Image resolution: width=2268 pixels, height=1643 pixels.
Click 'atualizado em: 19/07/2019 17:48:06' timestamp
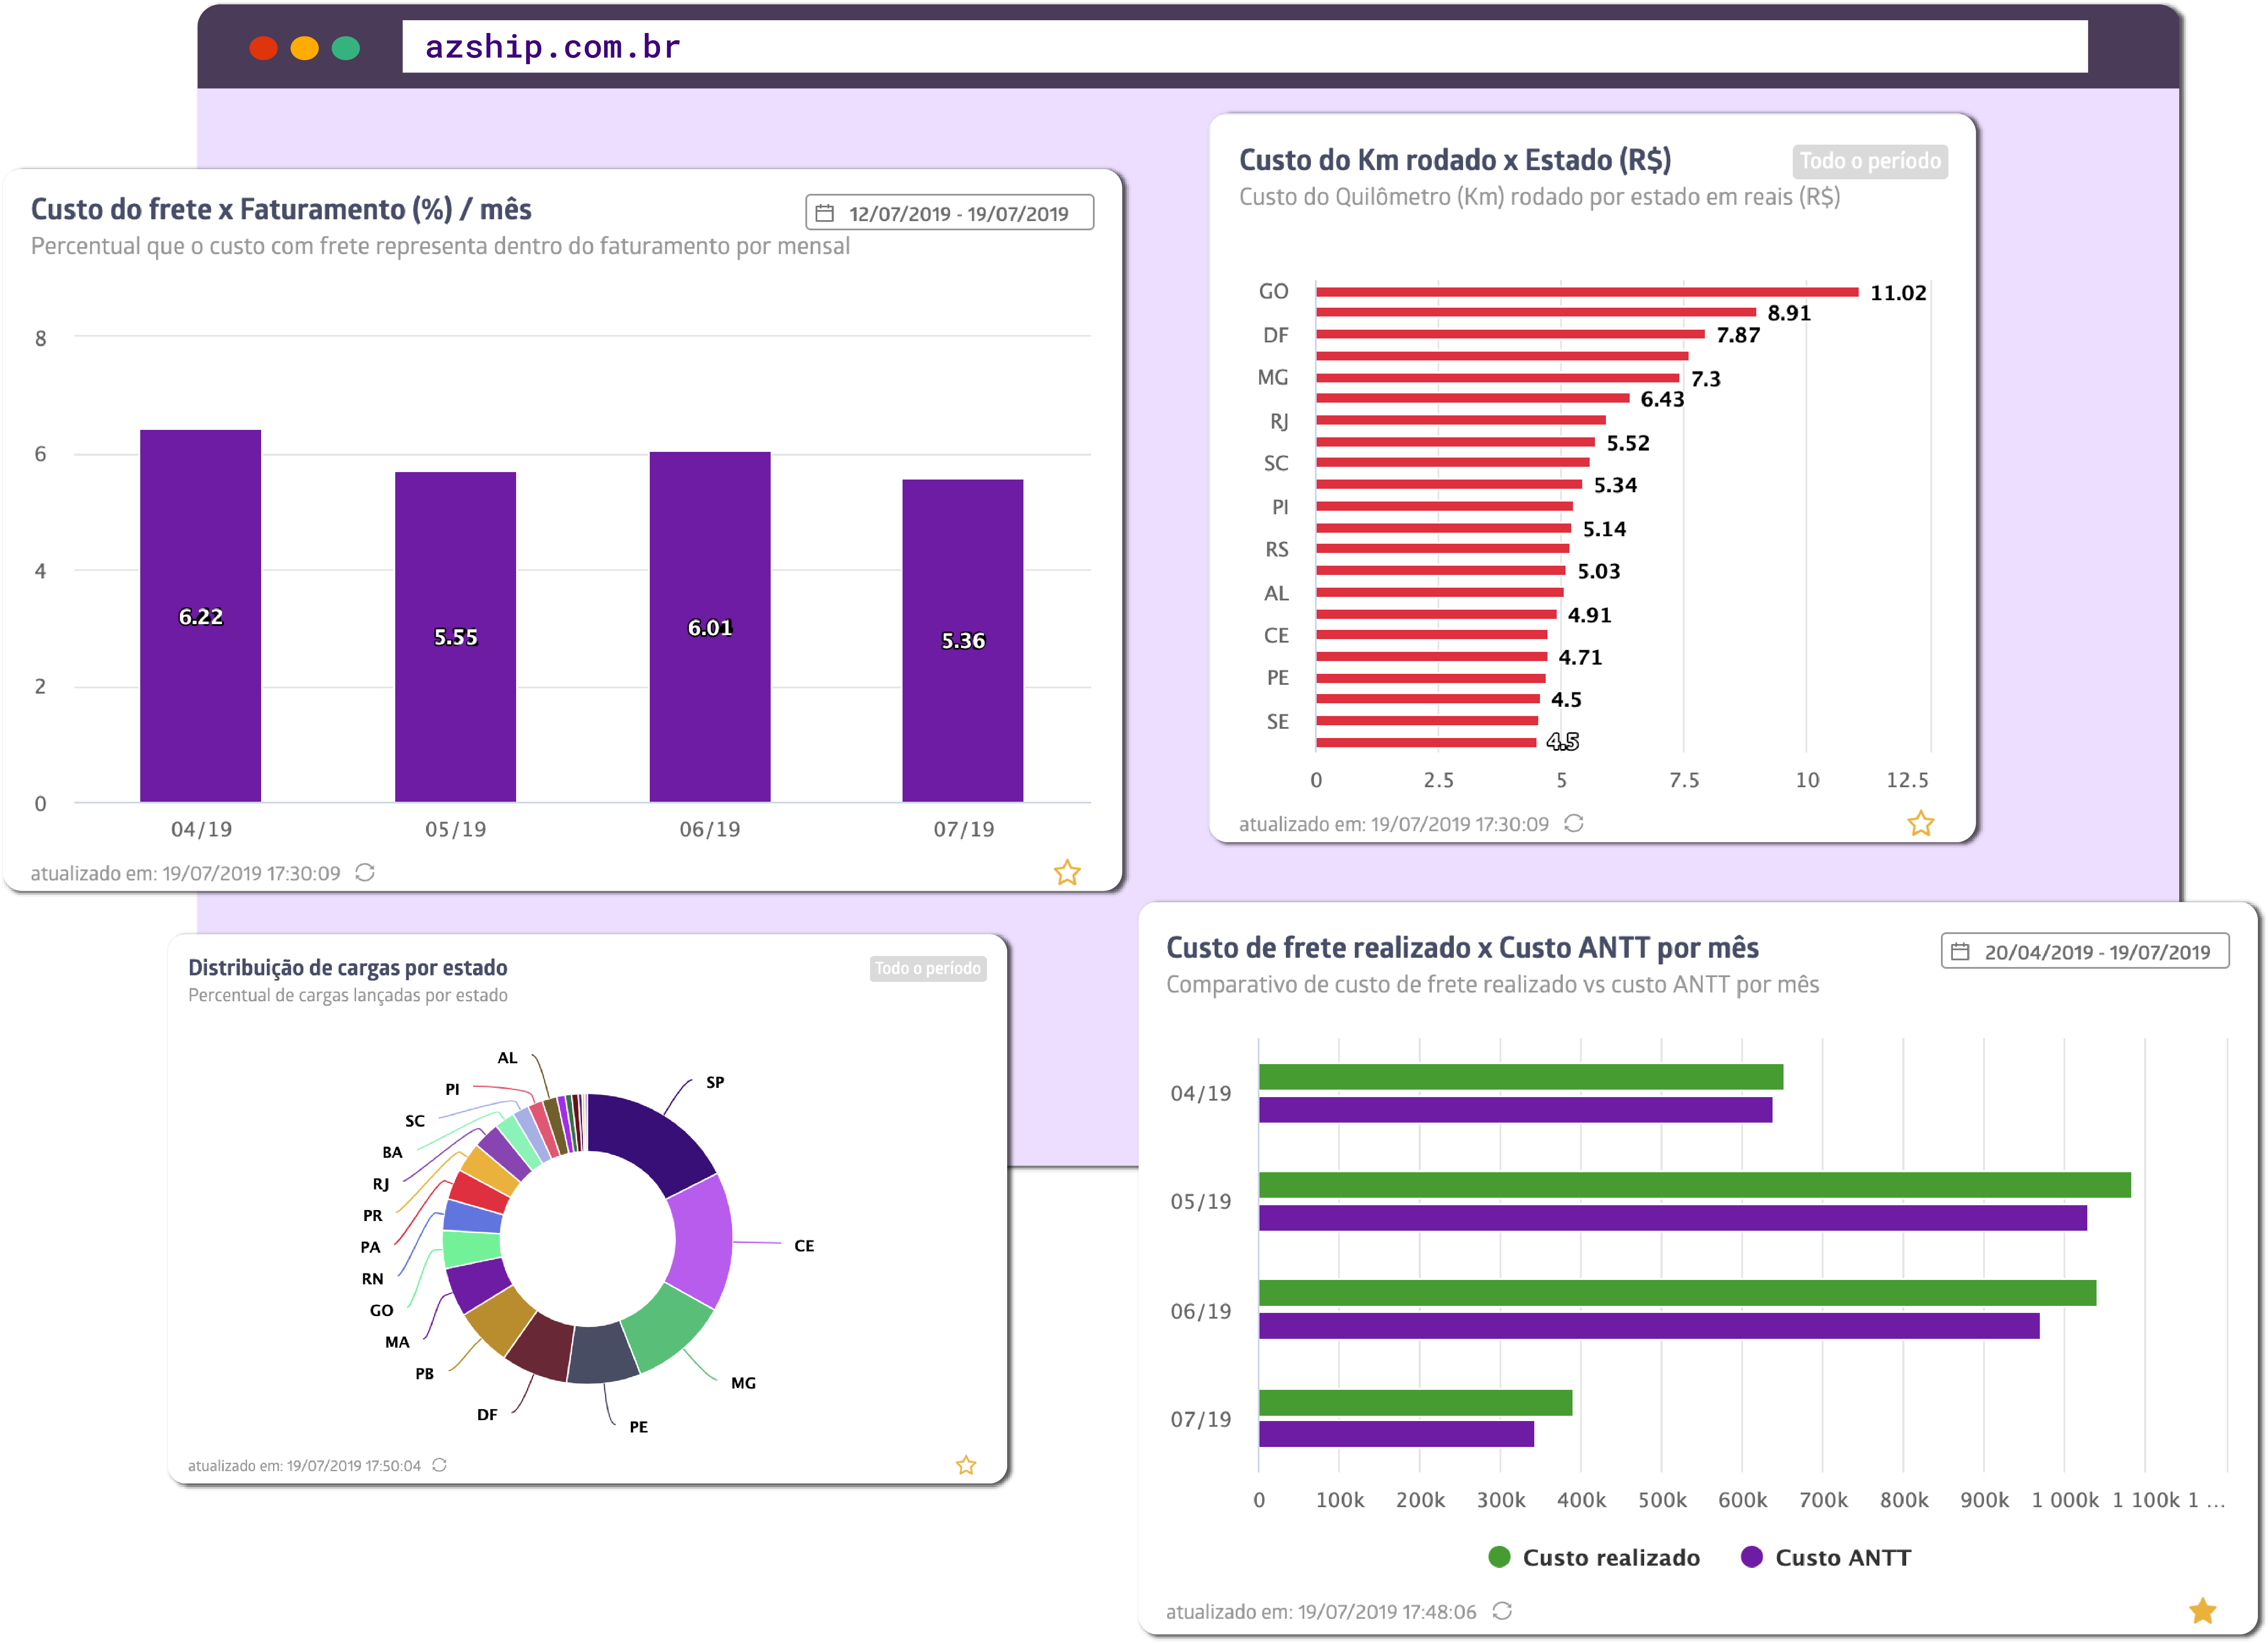coord(1320,1611)
